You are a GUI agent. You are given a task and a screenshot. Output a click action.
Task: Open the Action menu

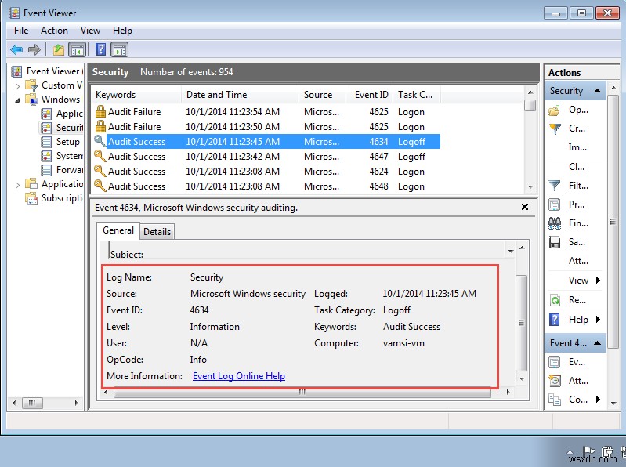click(54, 31)
